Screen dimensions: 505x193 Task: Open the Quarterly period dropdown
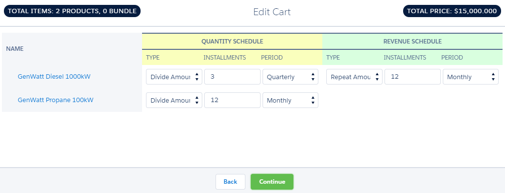290,77
